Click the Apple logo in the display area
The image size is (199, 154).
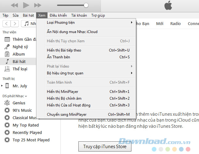click(168, 6)
